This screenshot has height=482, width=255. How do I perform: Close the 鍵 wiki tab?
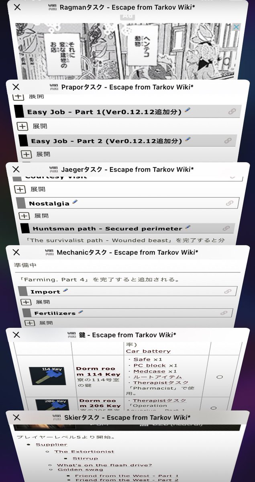tap(16, 335)
